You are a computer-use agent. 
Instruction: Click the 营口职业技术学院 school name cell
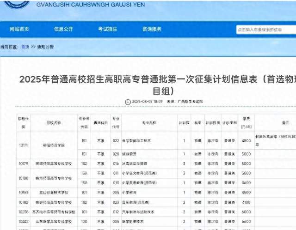coord(54,193)
